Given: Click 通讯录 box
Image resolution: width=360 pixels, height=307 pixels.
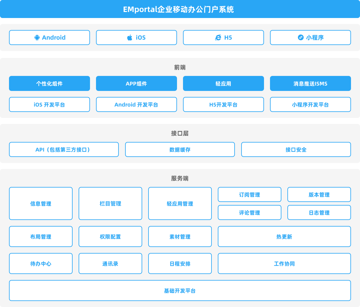Looking at the screenshot, I should click(110, 263).
